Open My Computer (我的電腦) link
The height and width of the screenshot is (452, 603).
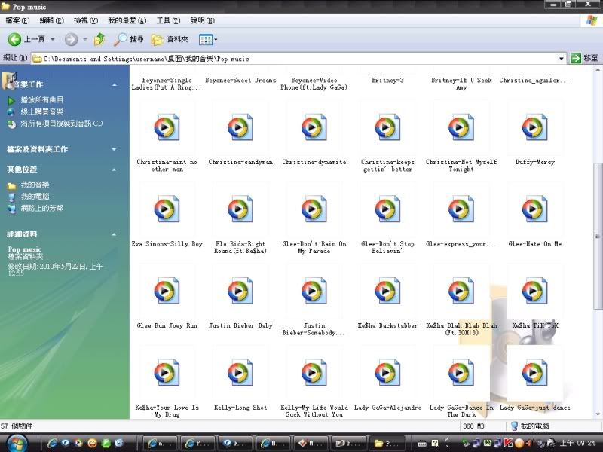tap(35, 197)
